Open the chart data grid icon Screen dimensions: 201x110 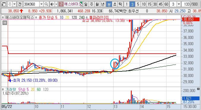tap(5, 23)
